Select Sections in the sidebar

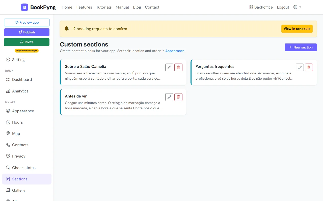27,179
